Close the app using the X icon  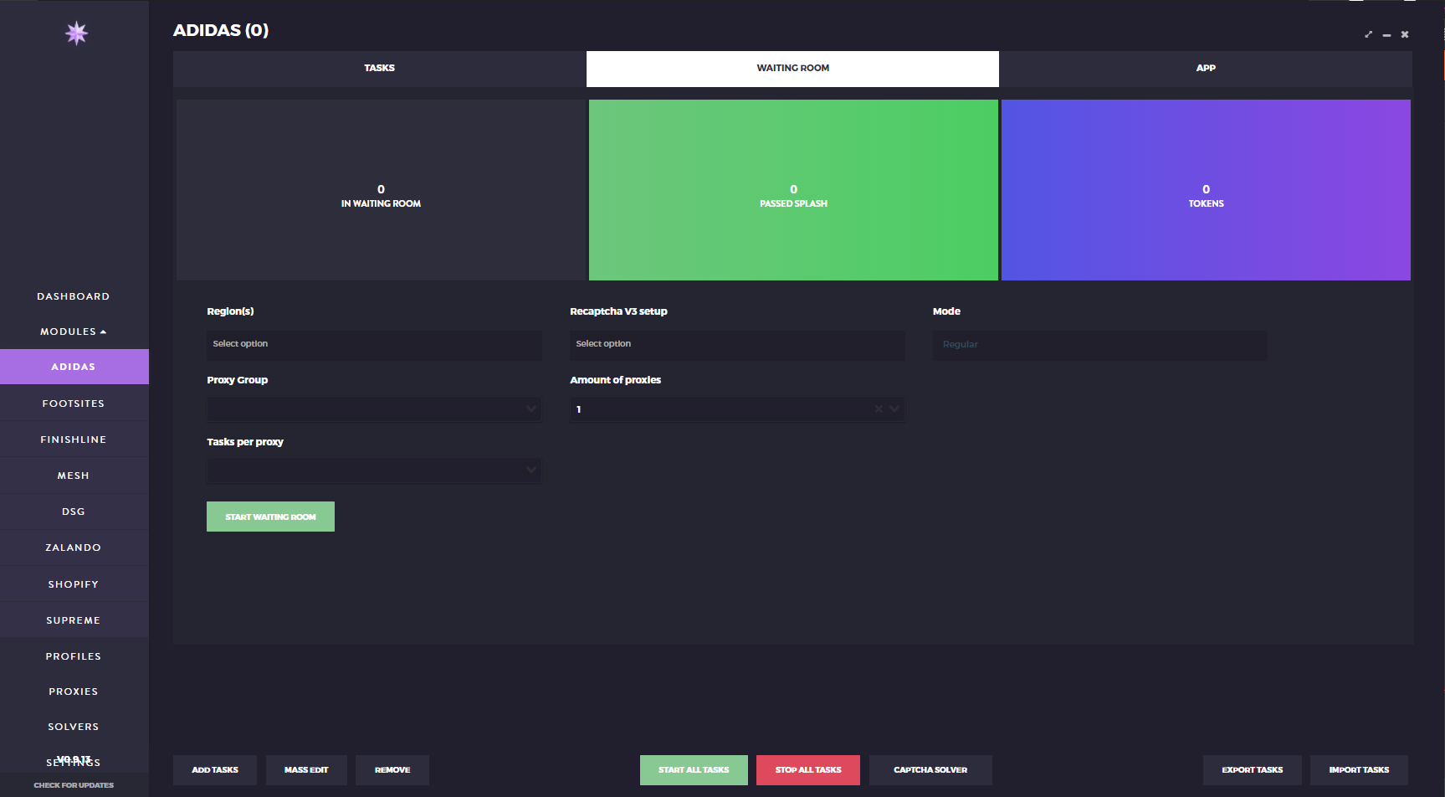click(x=1405, y=34)
